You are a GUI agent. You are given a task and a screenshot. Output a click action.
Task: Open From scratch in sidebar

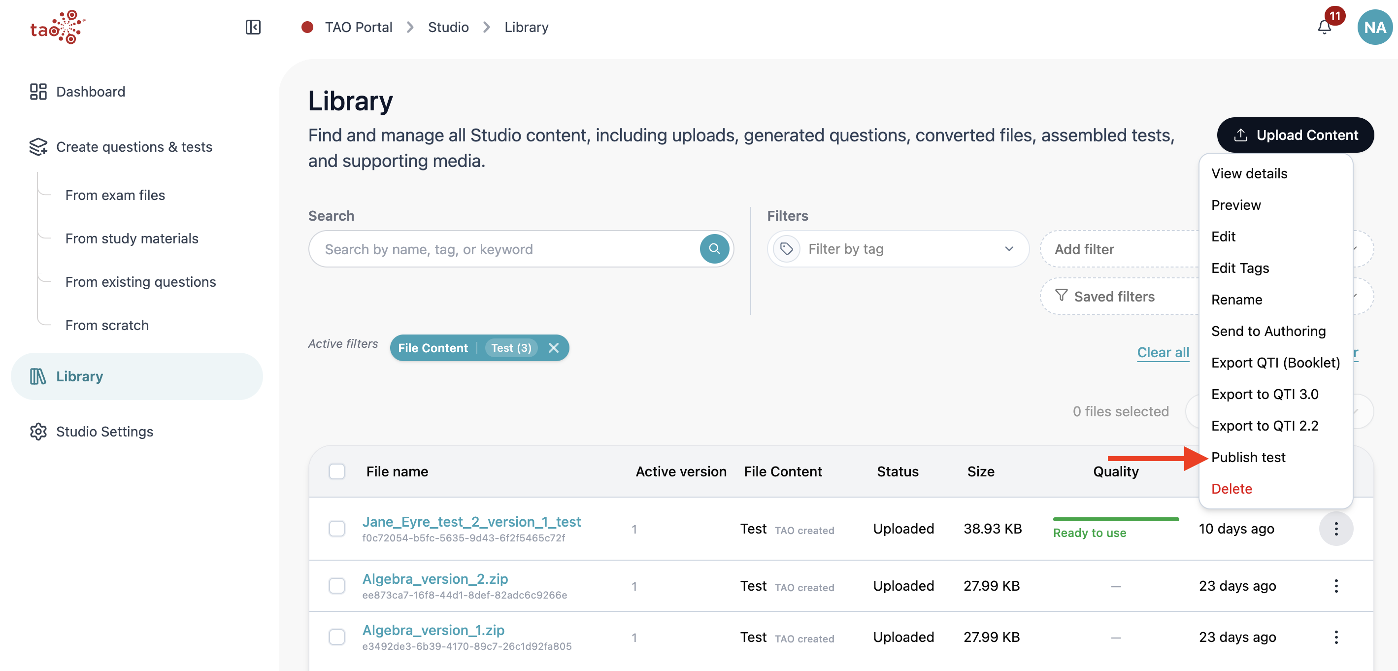(x=107, y=325)
